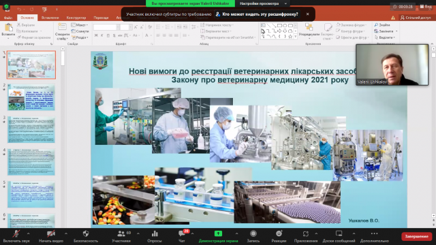Select slide 5 thumbnail
The width and height of the screenshot is (436, 245).
[x=31, y=195]
